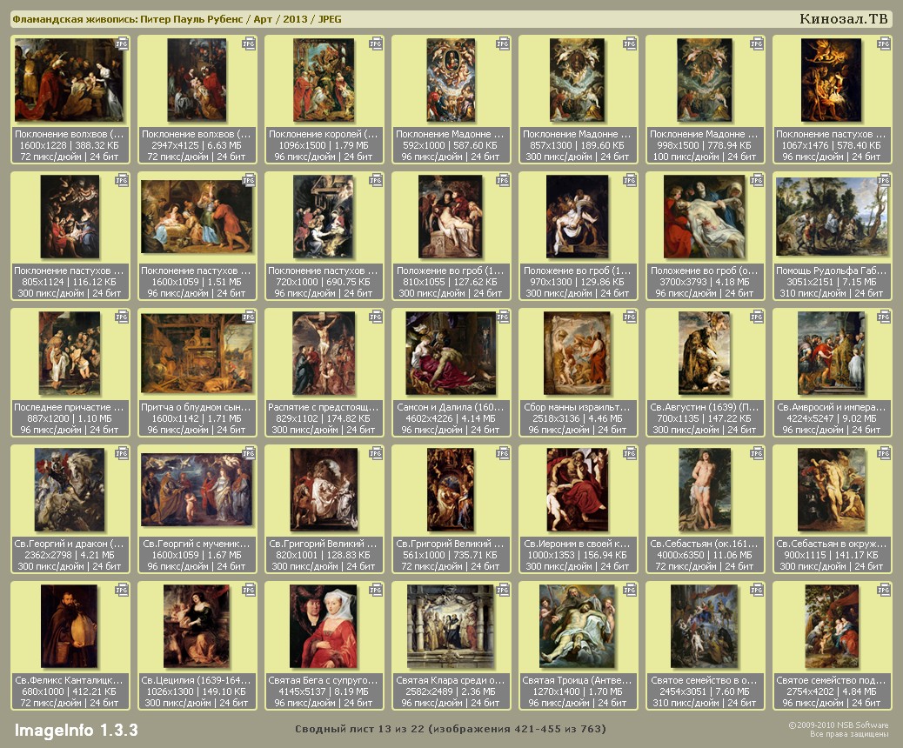The image size is (903, 748).
Task: Click JPG icon on Поклонение королей tile
Action: click(375, 43)
